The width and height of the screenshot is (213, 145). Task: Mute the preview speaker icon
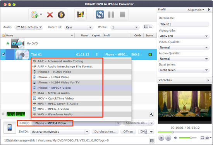(x=175, y=138)
